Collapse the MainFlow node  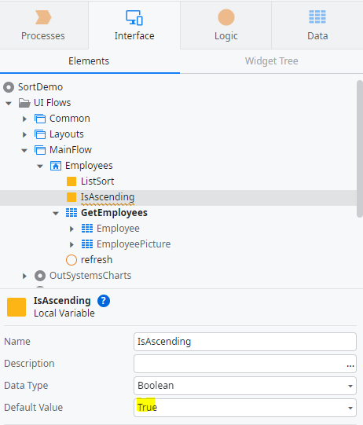(24, 150)
